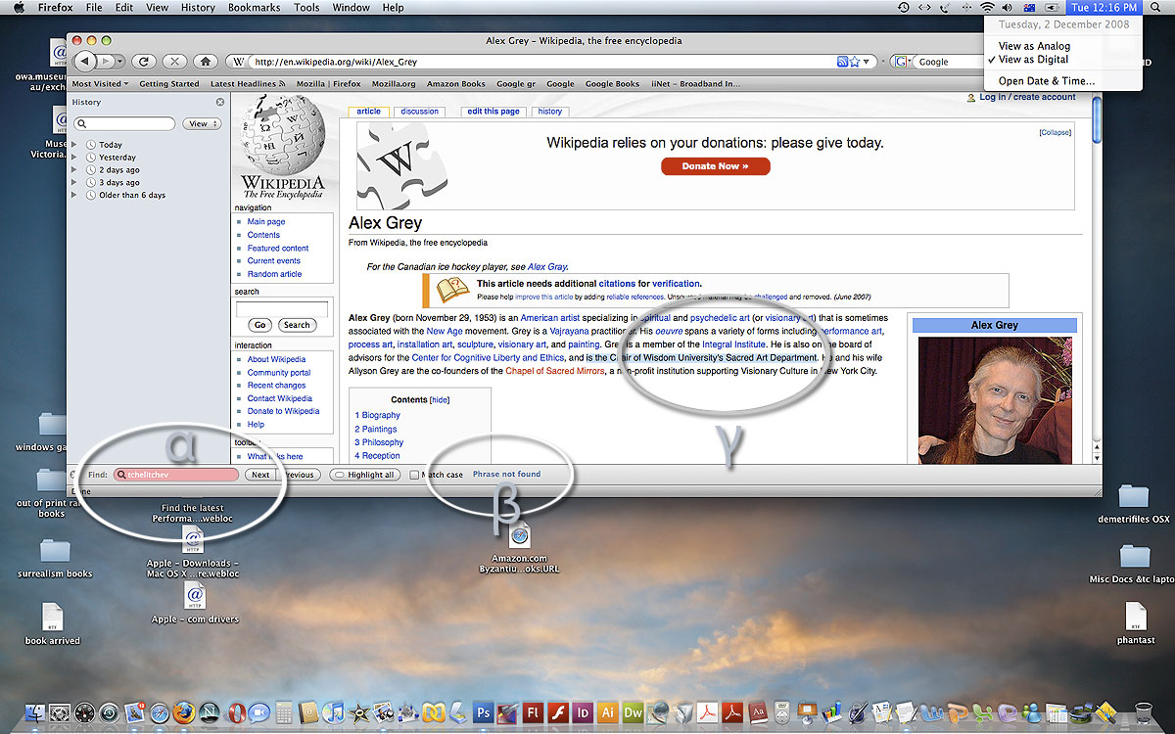Open the Wikipedia page history tab

coord(550,112)
